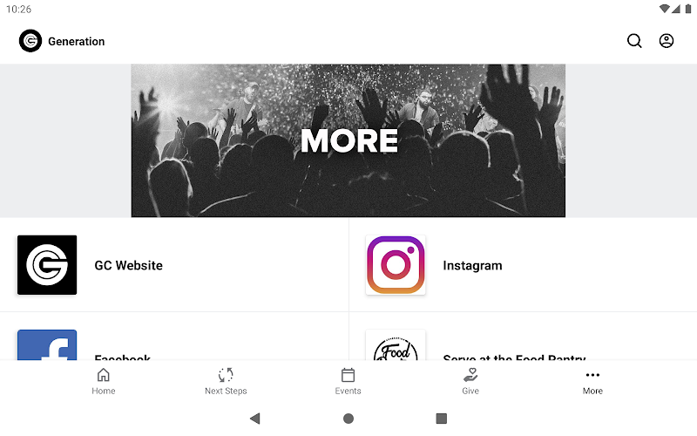Tap the MORE concert banner image
Screen dimensions: 697x436
(x=348, y=140)
